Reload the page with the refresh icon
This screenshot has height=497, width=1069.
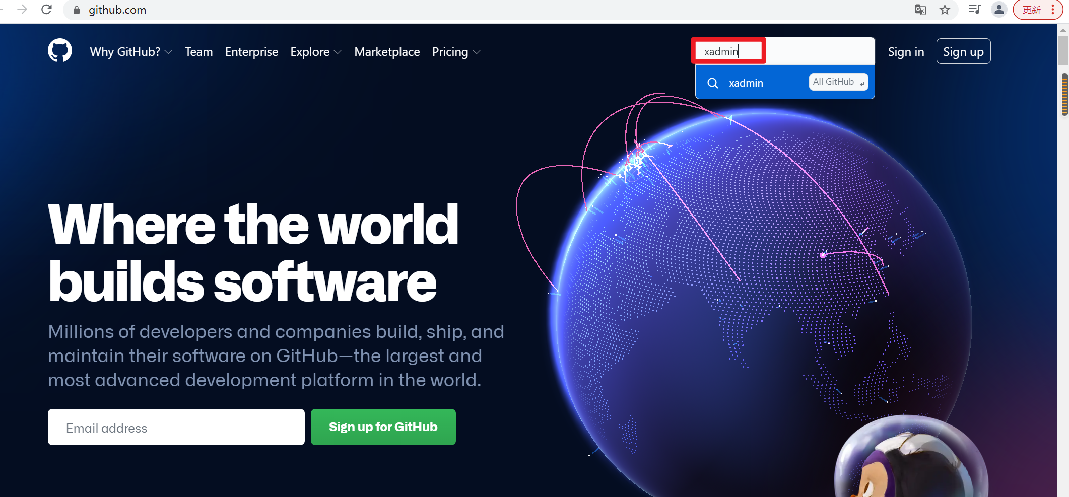46,10
